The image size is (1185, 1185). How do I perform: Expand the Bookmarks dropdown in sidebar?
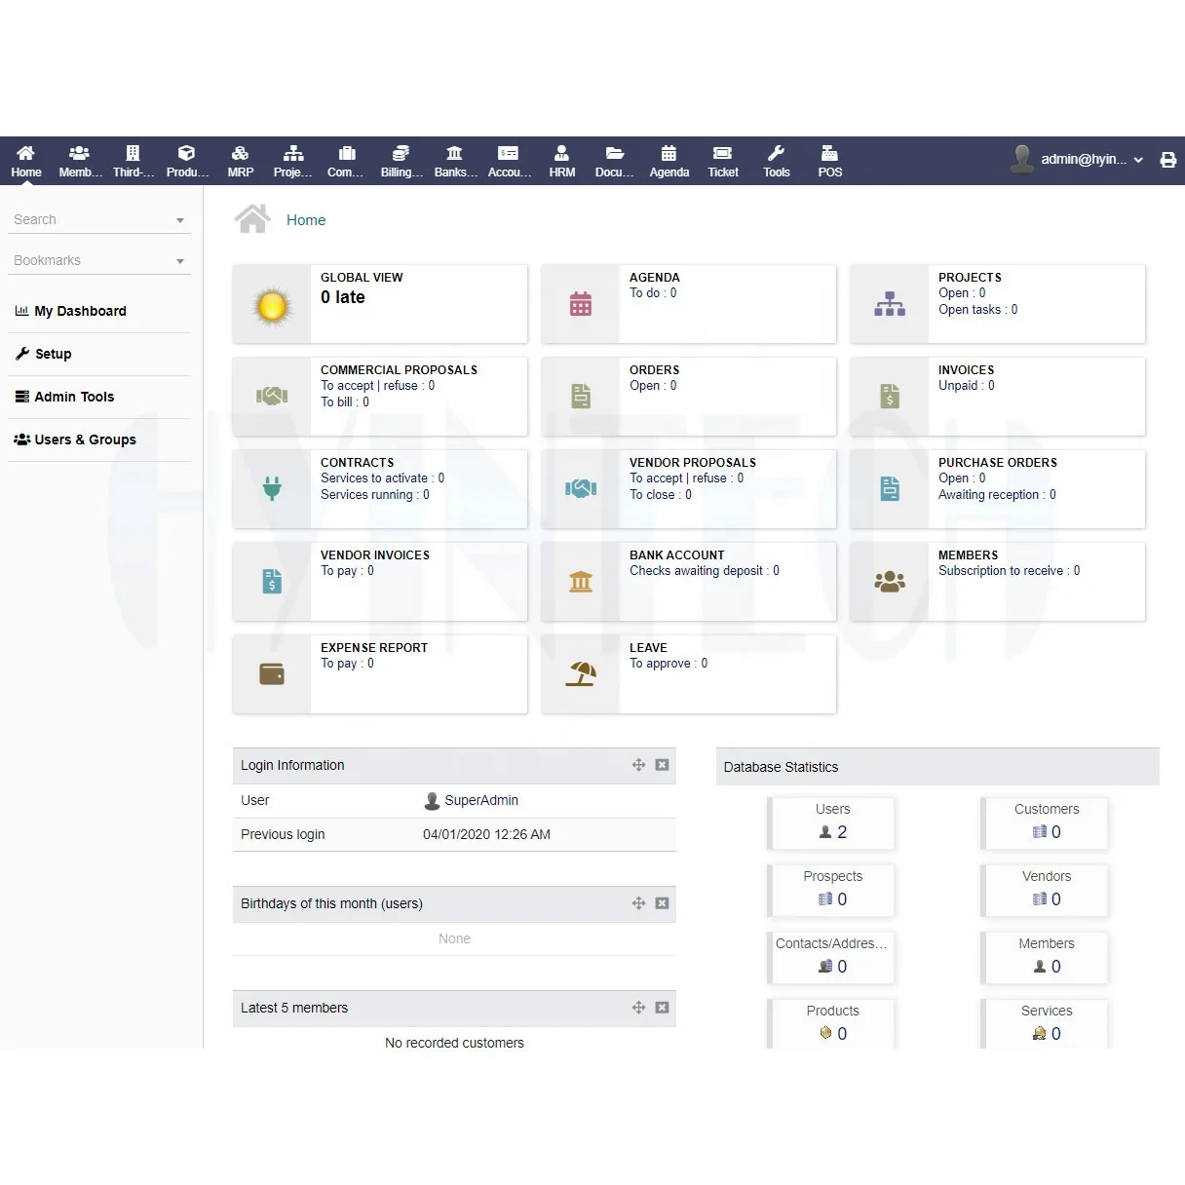point(180,261)
